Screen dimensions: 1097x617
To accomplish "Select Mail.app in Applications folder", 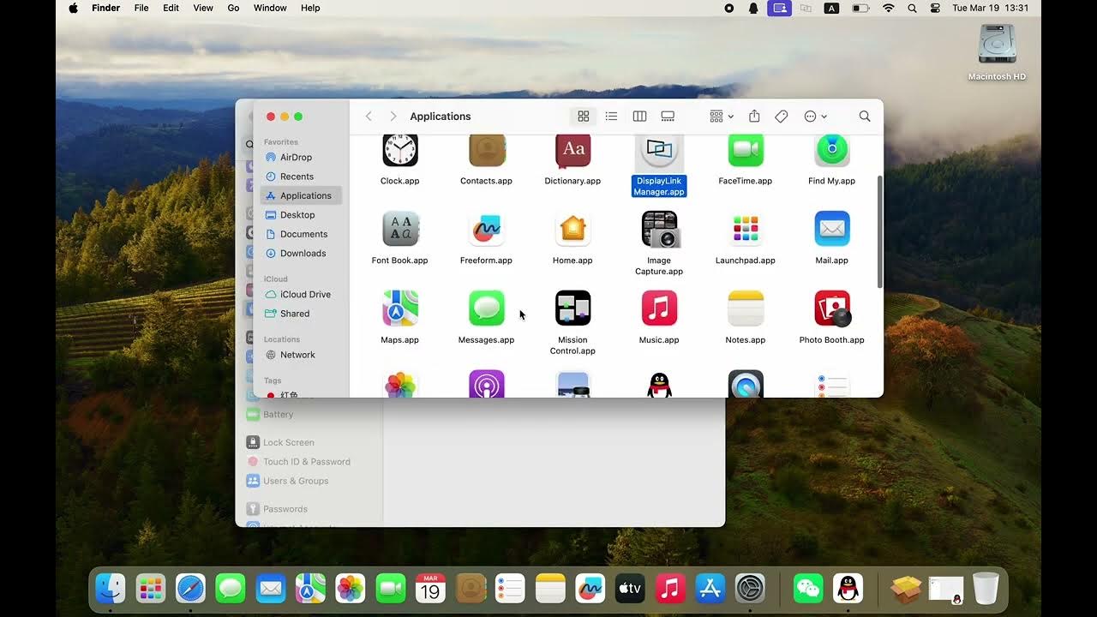I will click(832, 229).
